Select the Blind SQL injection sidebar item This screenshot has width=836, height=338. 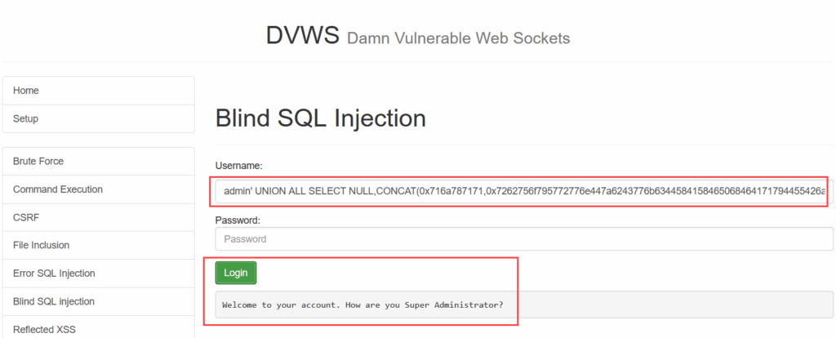pos(99,302)
